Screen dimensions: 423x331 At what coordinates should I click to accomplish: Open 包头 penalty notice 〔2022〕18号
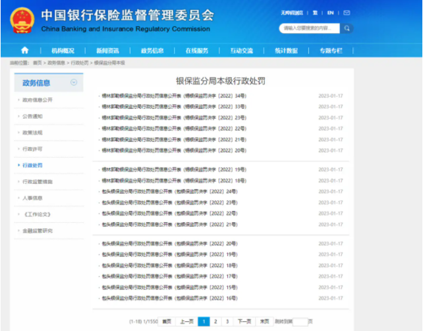pyautogui.click(x=170, y=266)
